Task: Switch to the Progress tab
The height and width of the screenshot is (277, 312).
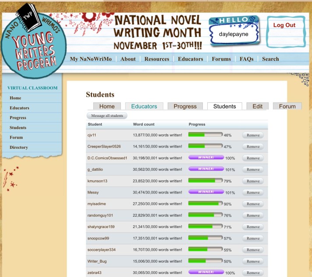Action: (185, 106)
